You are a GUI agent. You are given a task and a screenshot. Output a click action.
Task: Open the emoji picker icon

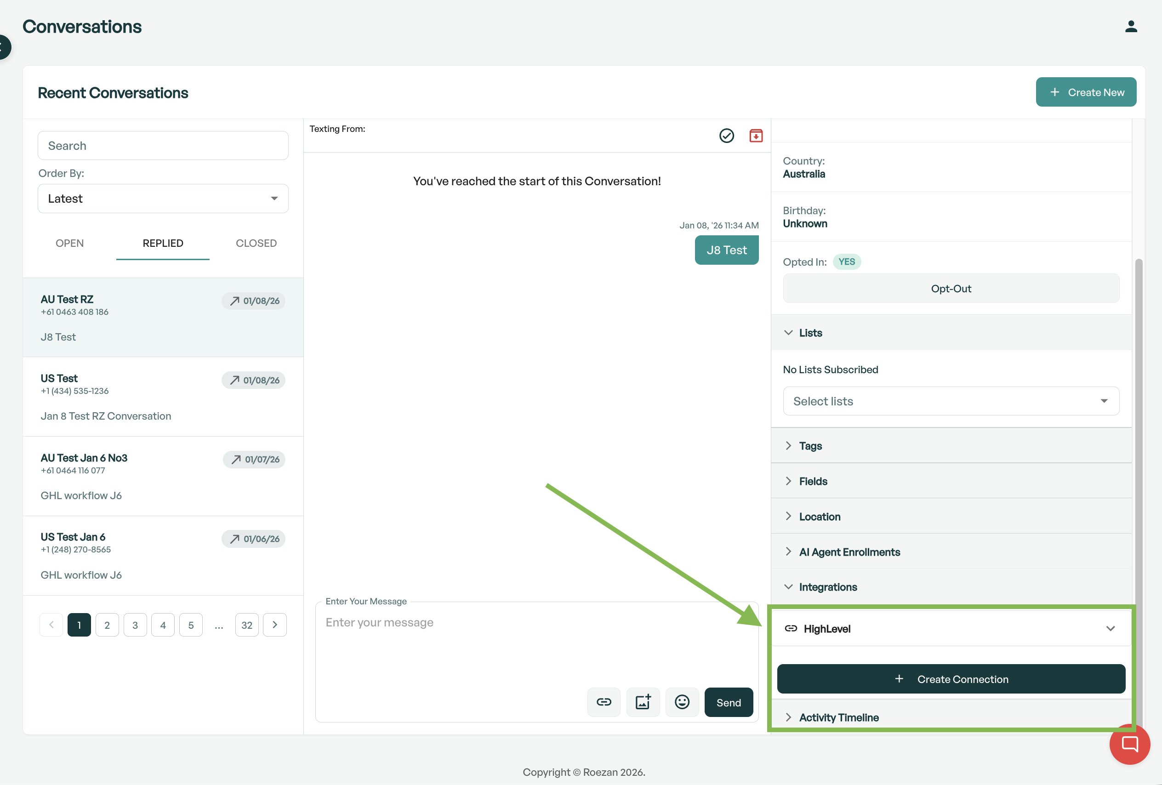pos(682,702)
